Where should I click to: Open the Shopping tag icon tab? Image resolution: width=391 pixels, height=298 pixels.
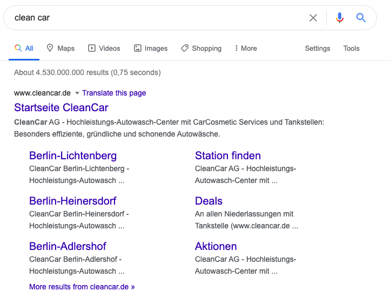(201, 48)
